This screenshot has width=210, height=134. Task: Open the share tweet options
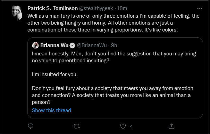coord(171,126)
